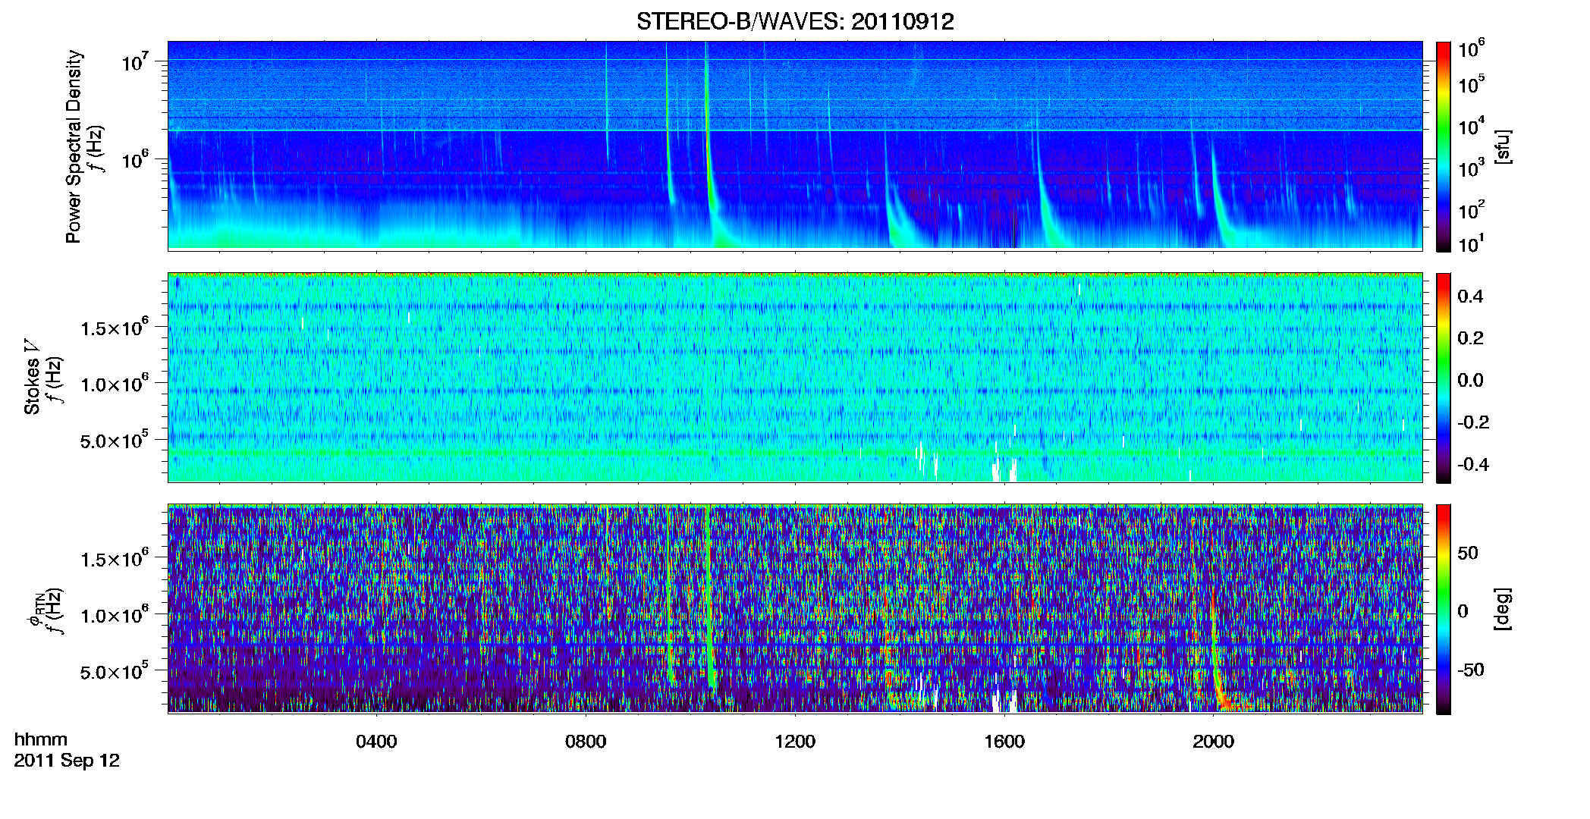
Task: Click the 10^3 label on the sfu color bar
Action: click(x=1472, y=168)
